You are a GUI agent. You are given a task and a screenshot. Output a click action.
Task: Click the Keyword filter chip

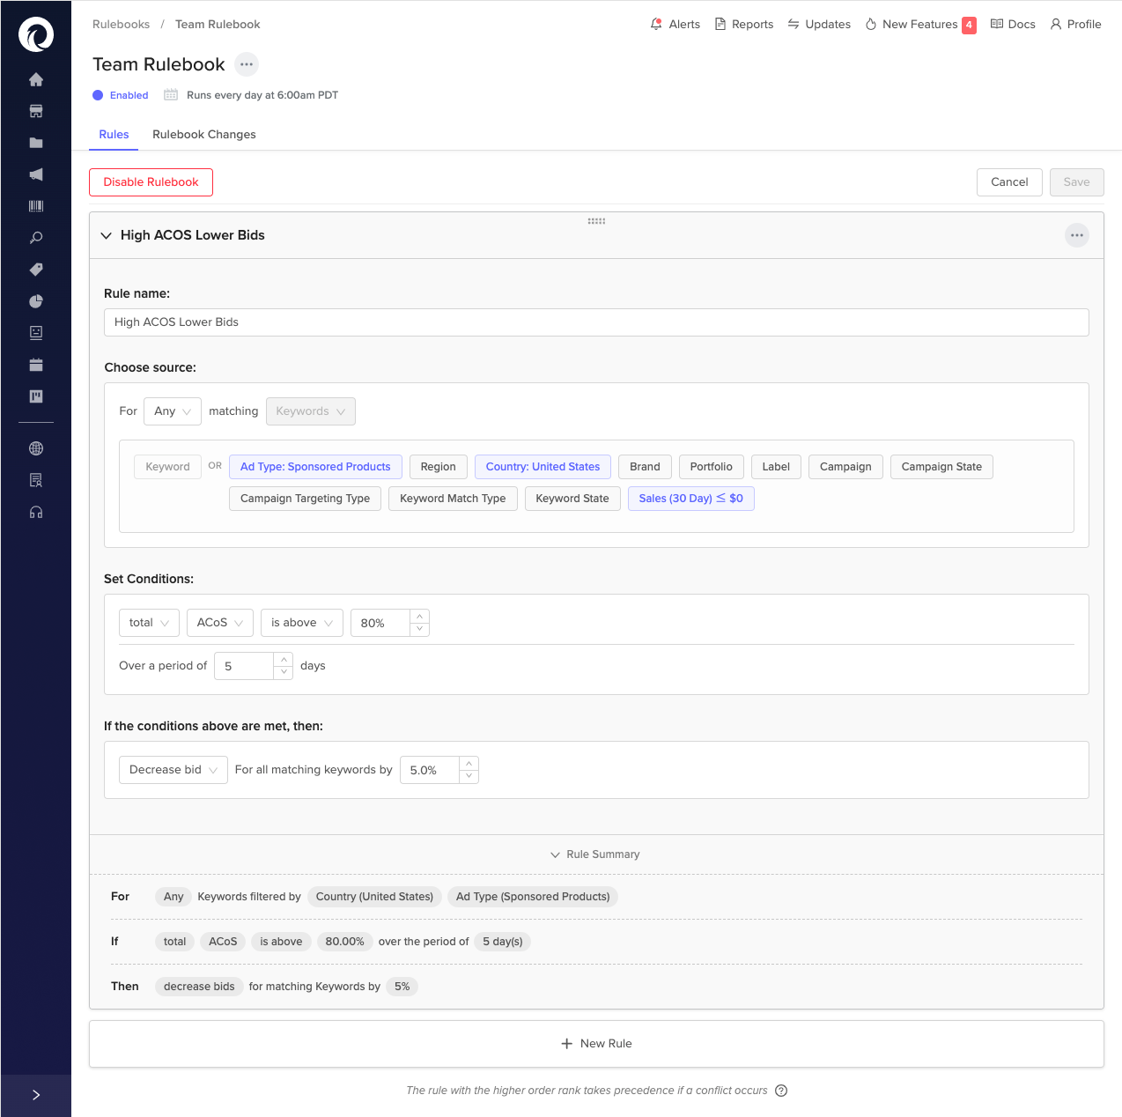pos(167,467)
